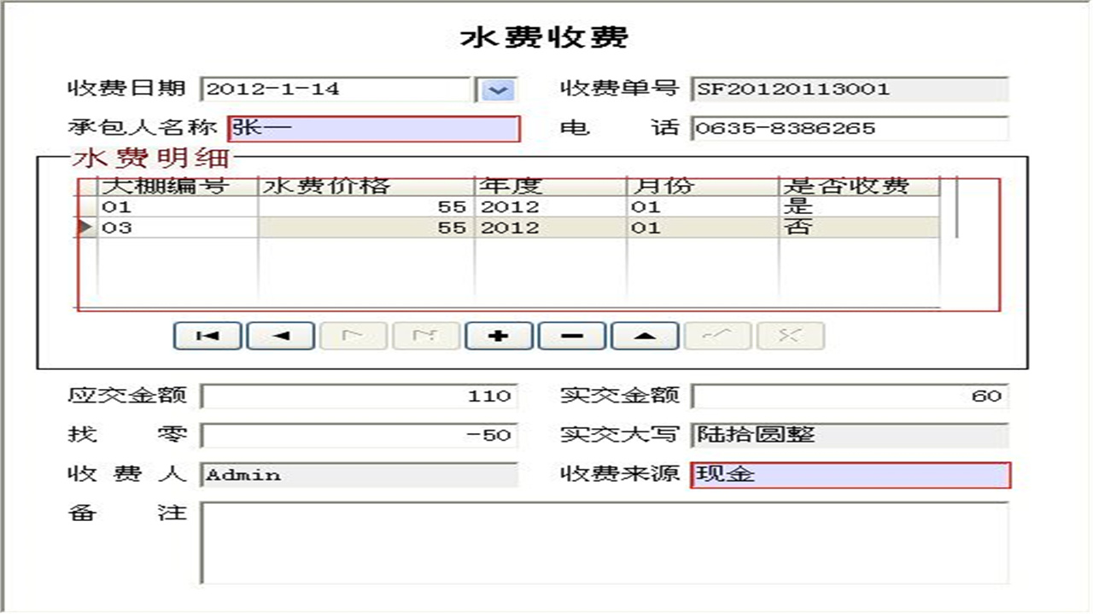Image resolution: width=1093 pixels, height=614 pixels.
Task: Open the 收费日期 date dropdown
Action: pyautogui.click(x=500, y=88)
